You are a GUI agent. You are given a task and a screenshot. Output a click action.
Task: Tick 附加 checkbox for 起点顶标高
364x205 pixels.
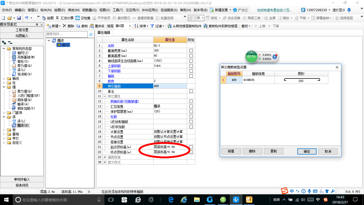[x=191, y=147]
